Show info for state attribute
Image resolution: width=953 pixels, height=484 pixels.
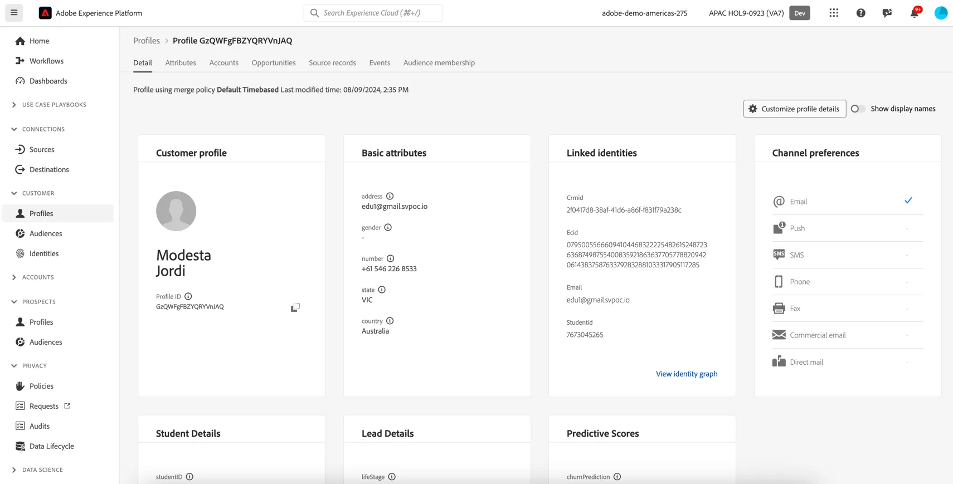[382, 290]
